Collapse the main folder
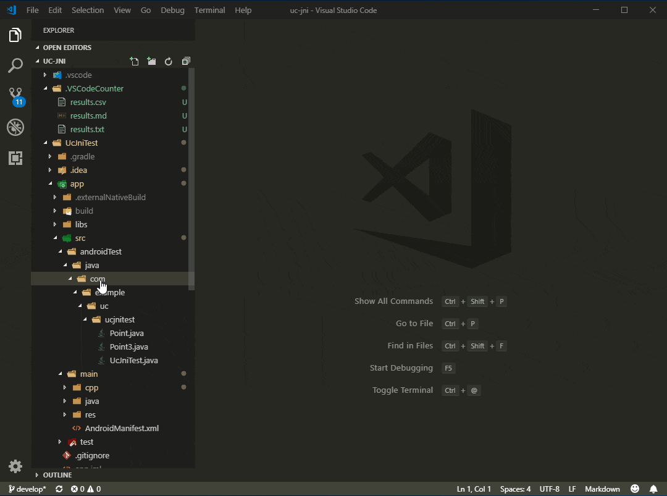The image size is (667, 496). [113, 374]
